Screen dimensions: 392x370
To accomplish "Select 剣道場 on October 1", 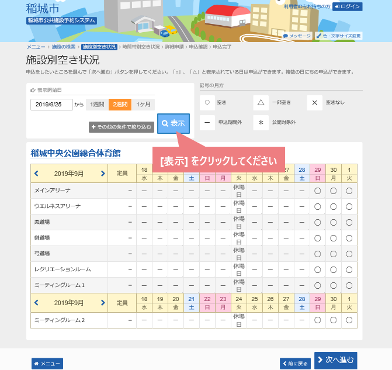I will click(x=349, y=238).
